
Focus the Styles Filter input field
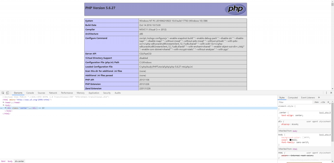pos(295,102)
